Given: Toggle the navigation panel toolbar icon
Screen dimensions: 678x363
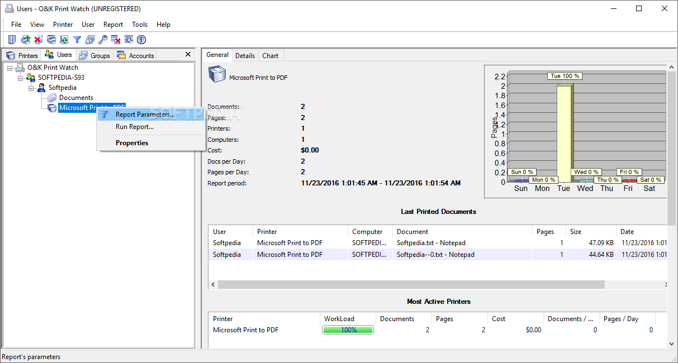Looking at the screenshot, I should click(12, 40).
